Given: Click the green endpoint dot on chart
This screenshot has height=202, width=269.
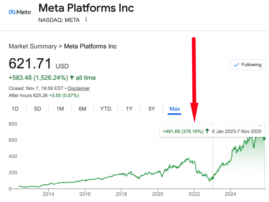Looking at the screenshot, I should click(x=264, y=139).
